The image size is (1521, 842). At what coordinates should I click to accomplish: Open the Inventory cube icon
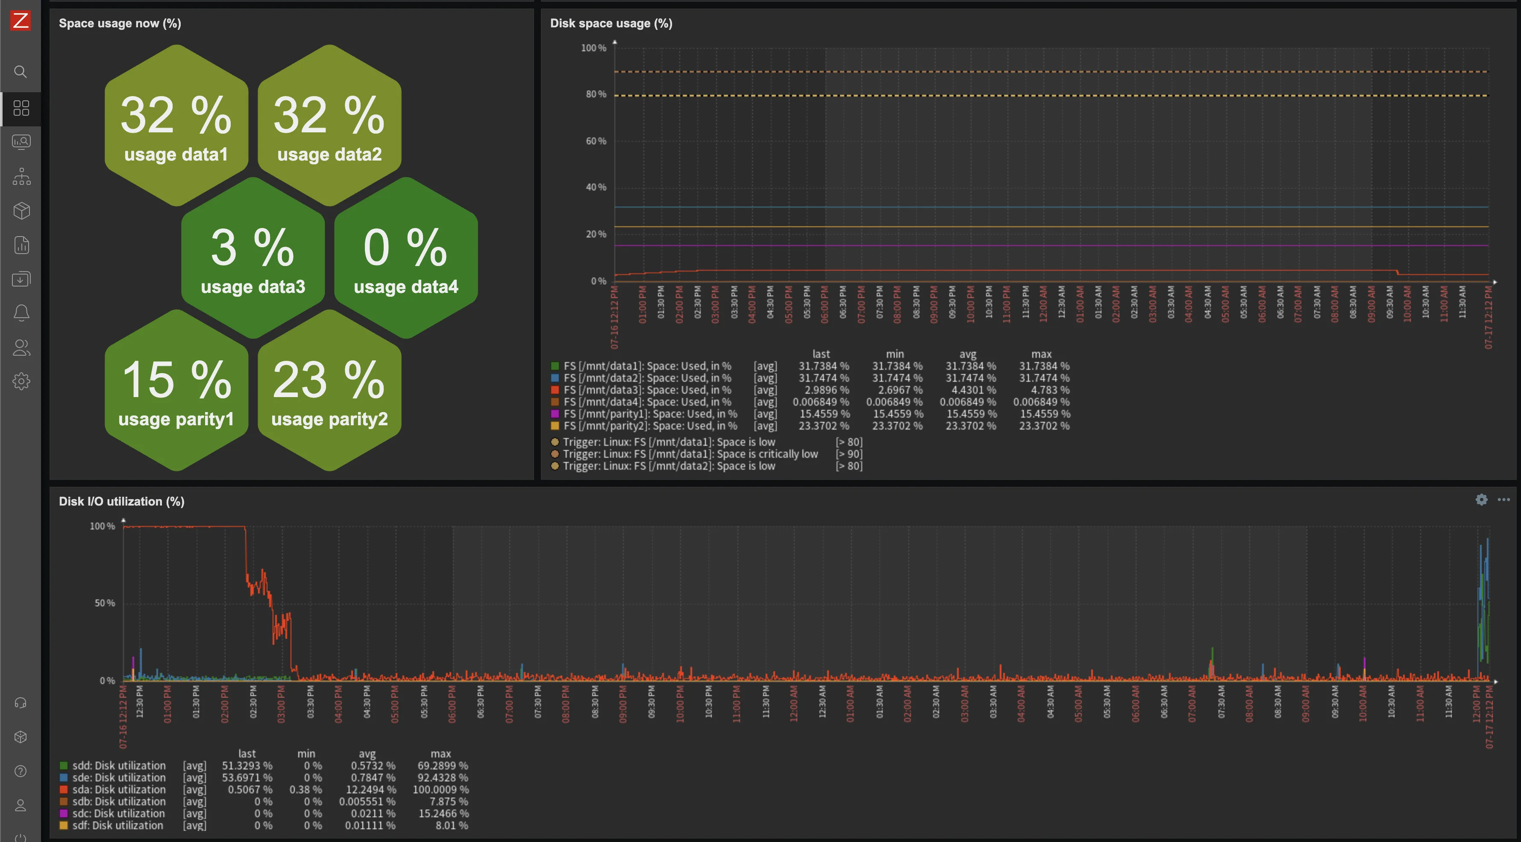[21, 210]
